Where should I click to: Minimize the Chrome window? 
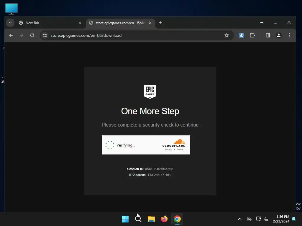click(x=262, y=22)
